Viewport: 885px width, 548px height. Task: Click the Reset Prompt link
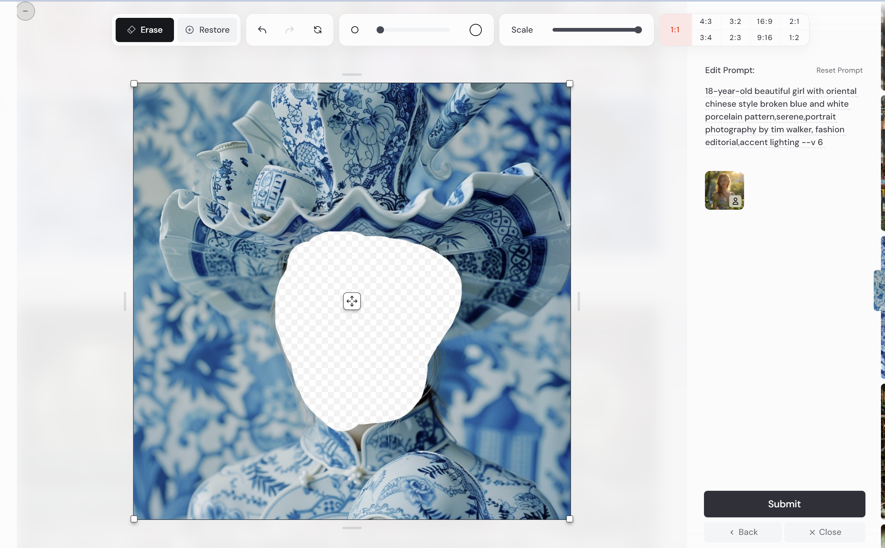[838, 70]
